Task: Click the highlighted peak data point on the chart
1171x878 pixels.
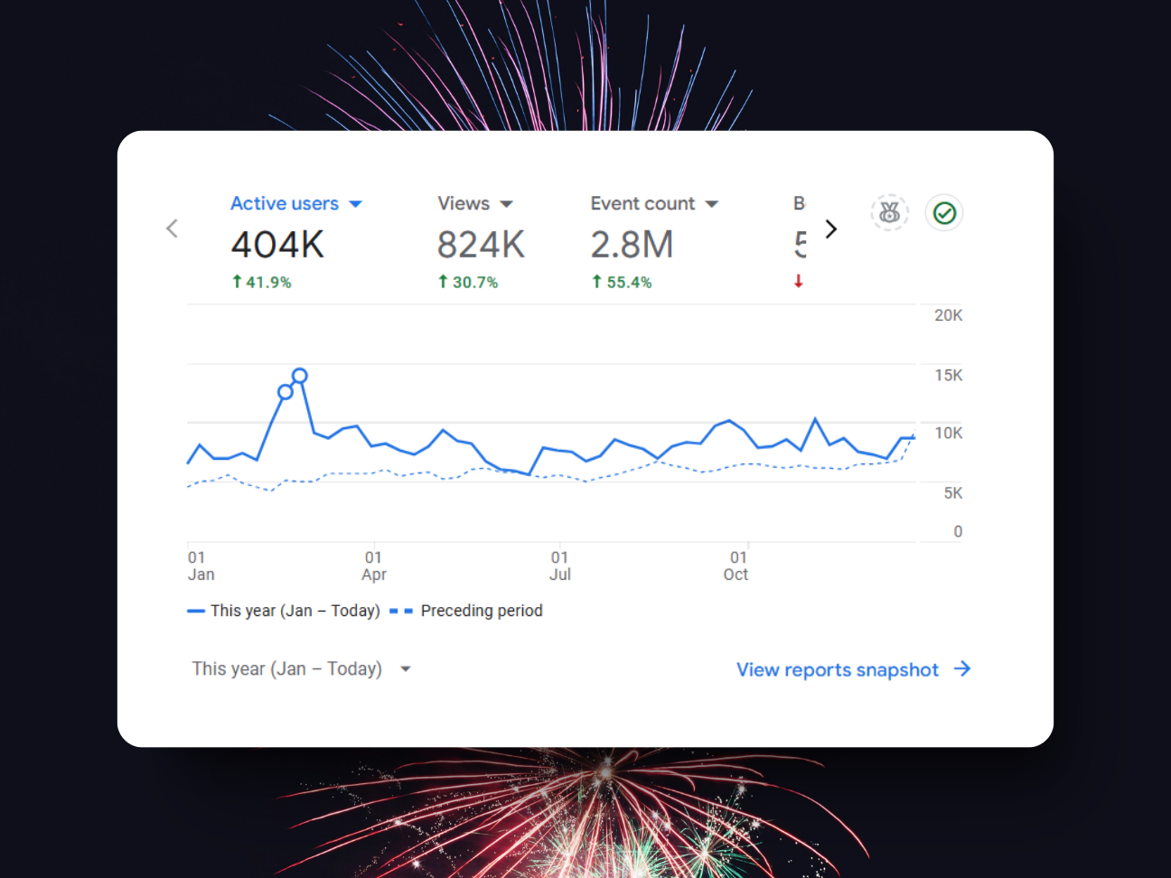Action: (299, 376)
